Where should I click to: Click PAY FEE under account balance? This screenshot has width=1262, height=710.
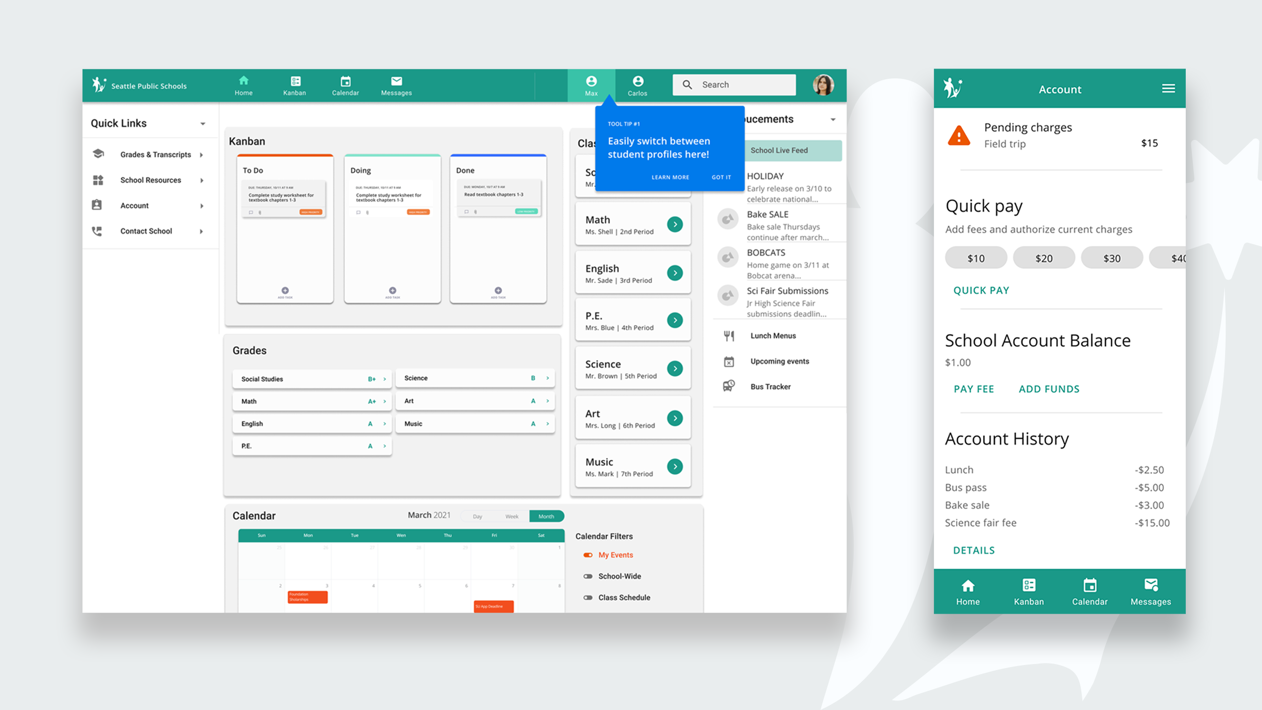974,389
